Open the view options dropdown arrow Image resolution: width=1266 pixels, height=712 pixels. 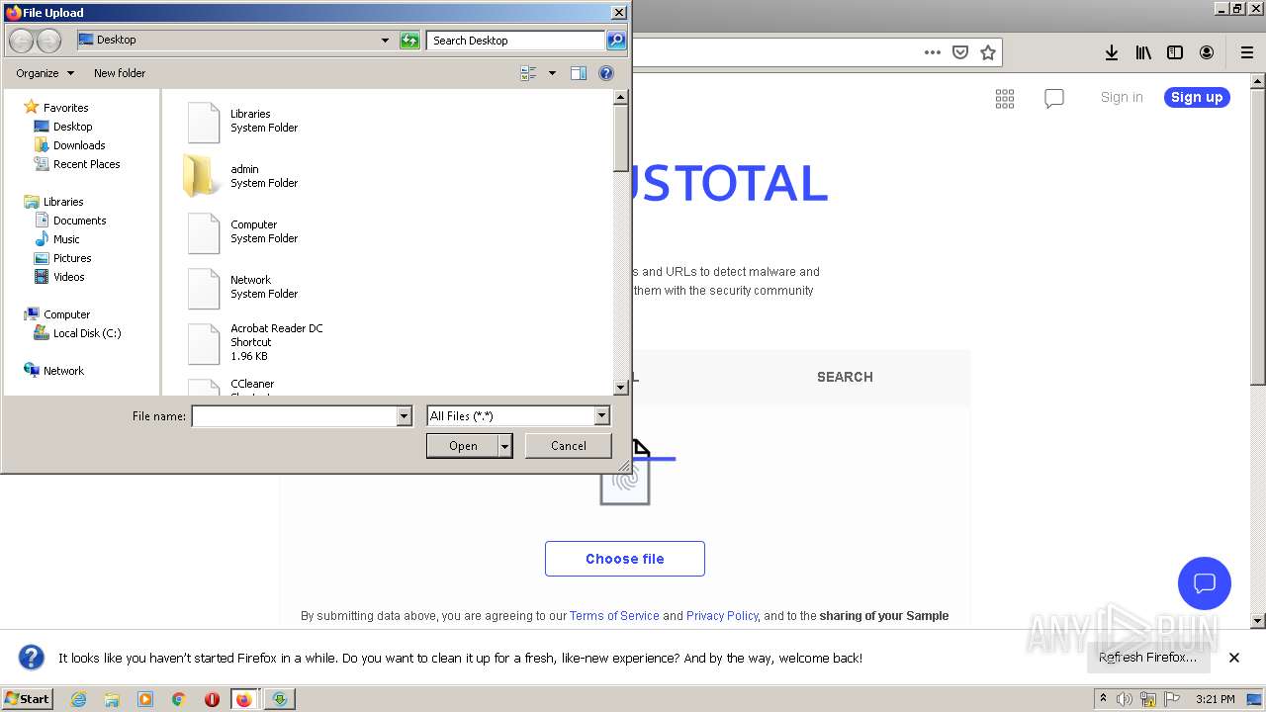(552, 73)
